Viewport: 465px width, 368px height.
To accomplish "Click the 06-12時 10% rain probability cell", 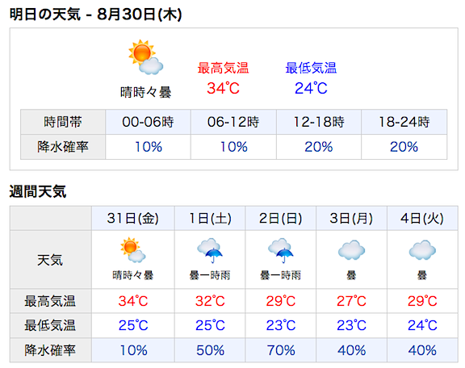I will (x=233, y=147).
